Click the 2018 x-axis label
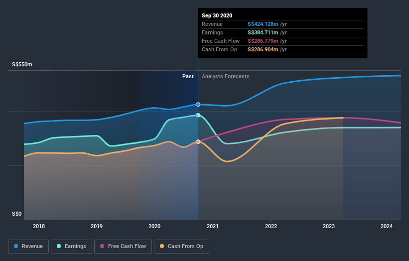The image size is (409, 261). pyautogui.click(x=39, y=226)
